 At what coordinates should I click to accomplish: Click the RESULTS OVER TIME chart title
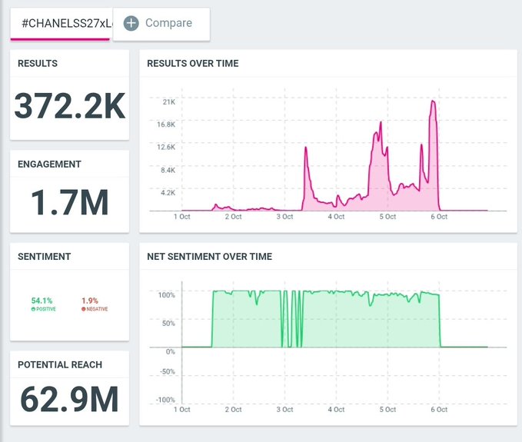[193, 63]
